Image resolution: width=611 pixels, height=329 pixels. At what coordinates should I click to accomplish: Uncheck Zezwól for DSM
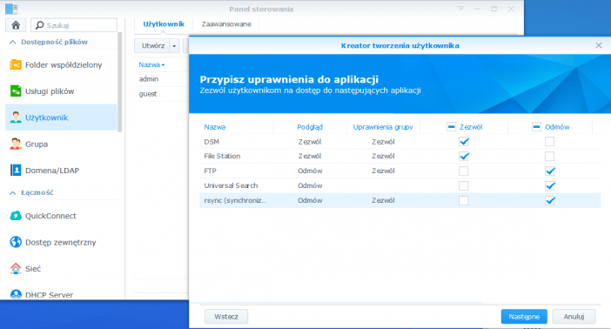[x=464, y=142]
